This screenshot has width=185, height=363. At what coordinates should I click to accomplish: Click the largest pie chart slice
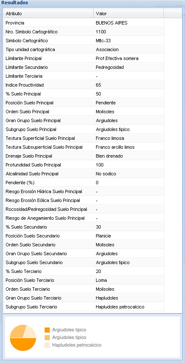tap(23, 344)
